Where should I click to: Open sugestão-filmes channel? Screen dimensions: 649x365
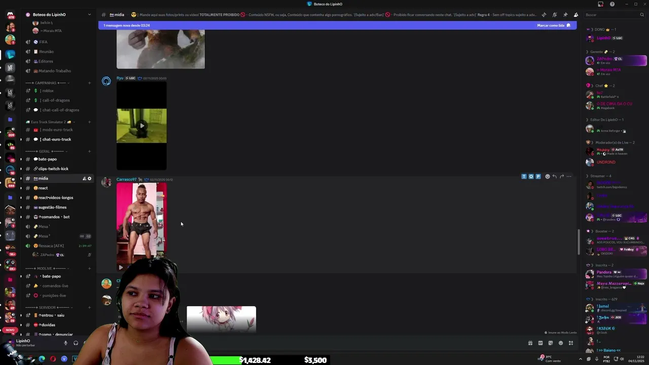[58, 207]
